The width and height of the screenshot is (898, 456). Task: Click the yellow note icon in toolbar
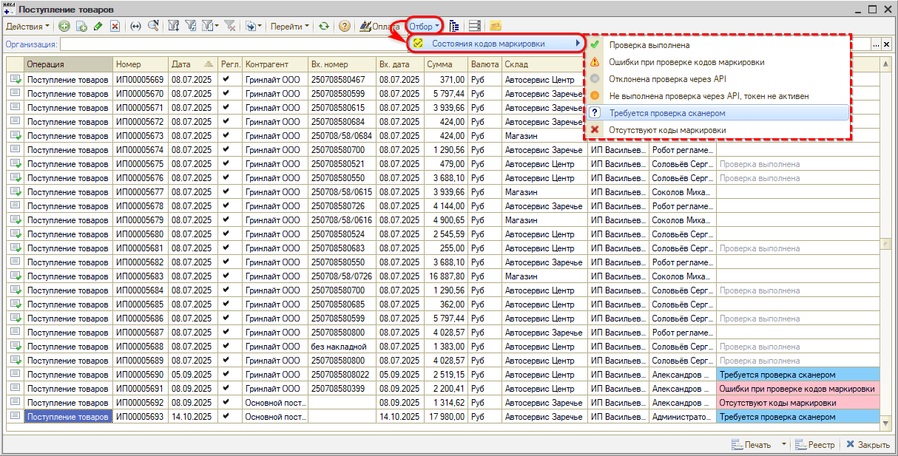point(495,27)
